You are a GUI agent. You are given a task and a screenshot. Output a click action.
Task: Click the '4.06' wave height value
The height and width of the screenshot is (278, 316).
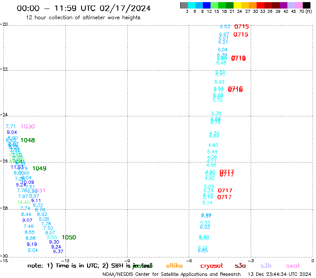point(212,157)
